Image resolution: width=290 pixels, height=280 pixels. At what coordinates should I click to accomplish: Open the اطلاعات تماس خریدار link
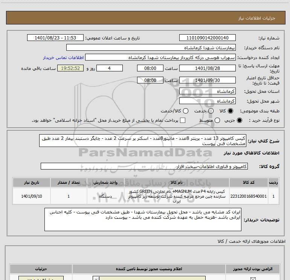pos(63,58)
